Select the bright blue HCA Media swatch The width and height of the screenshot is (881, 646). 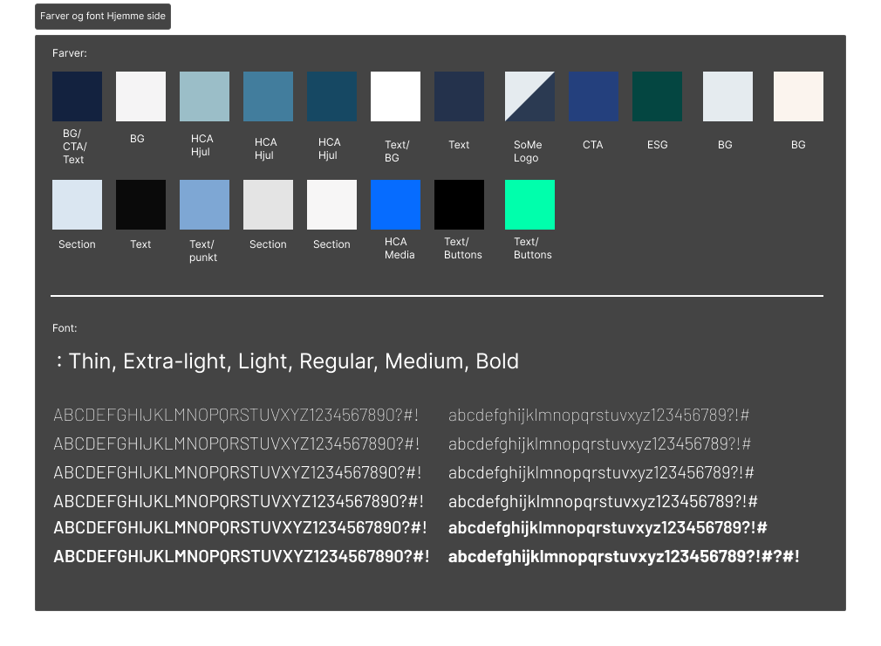[395, 204]
